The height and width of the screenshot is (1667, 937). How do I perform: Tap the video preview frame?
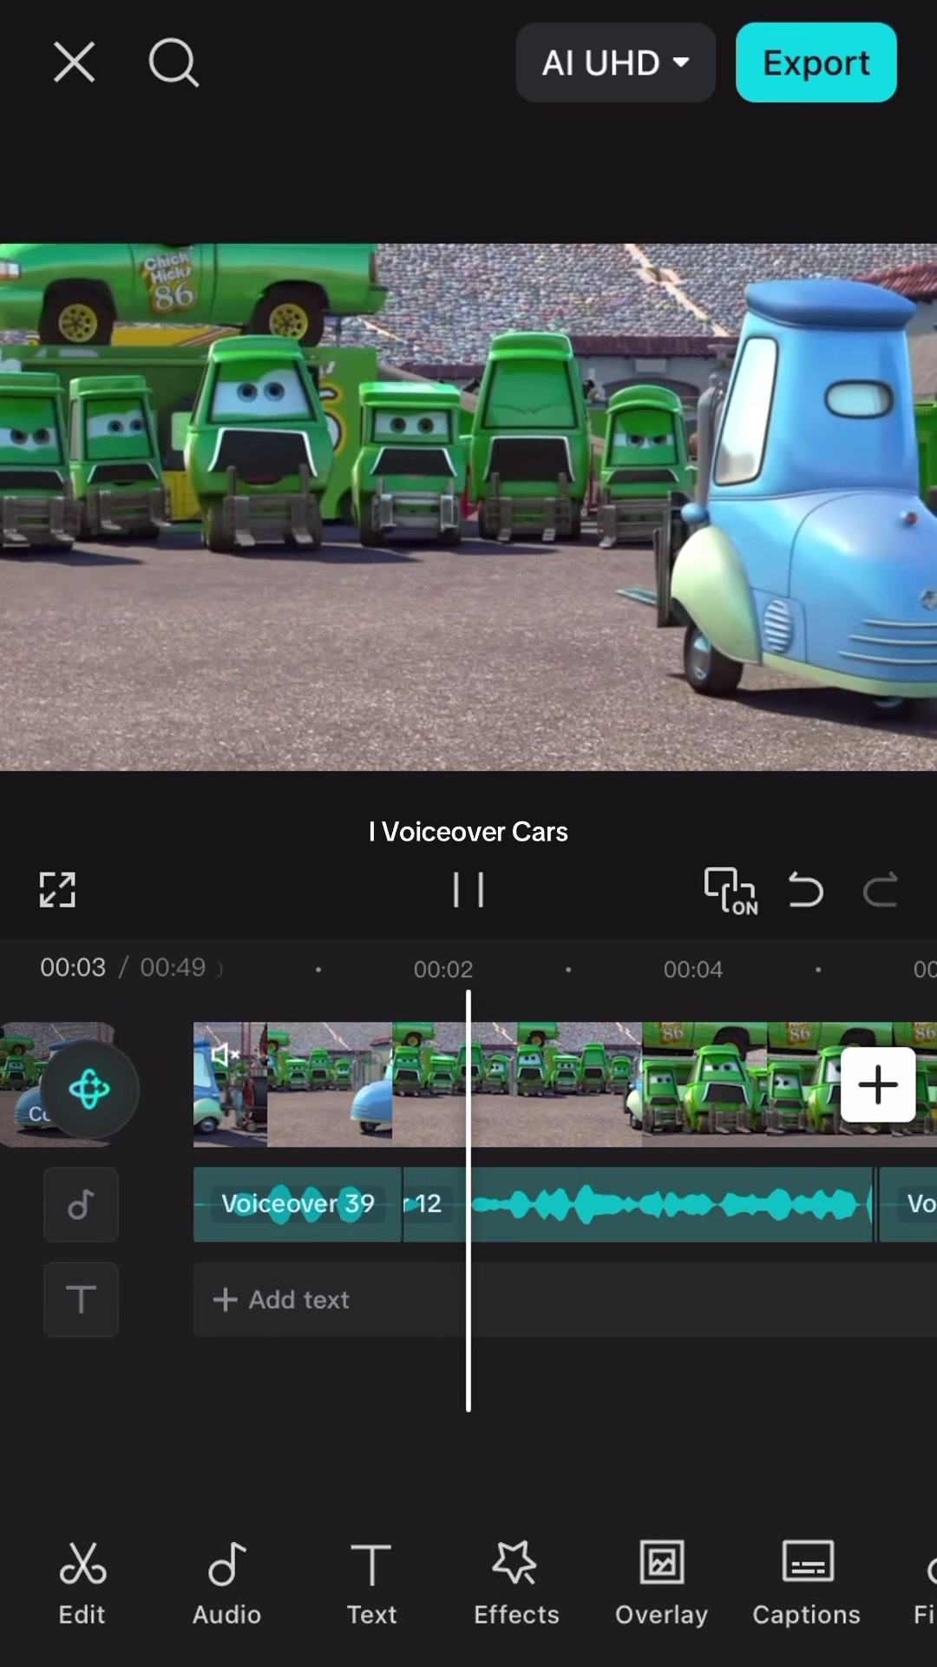click(x=468, y=507)
